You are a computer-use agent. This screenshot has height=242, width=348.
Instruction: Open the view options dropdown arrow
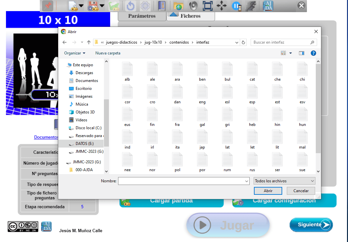coord(290,53)
